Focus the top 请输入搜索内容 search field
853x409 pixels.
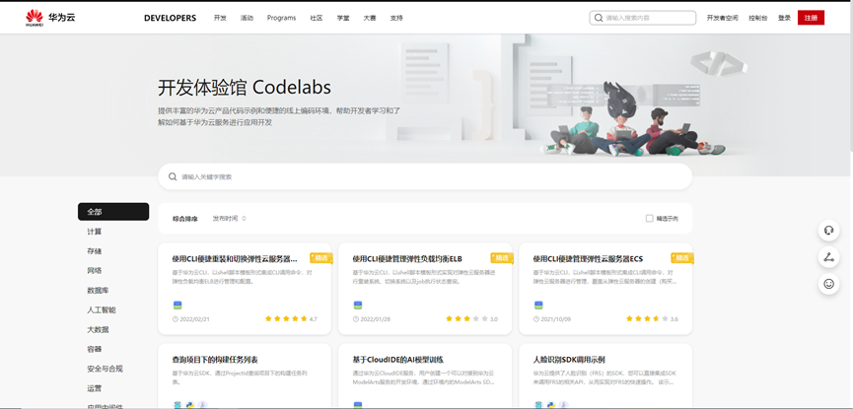tap(643, 18)
